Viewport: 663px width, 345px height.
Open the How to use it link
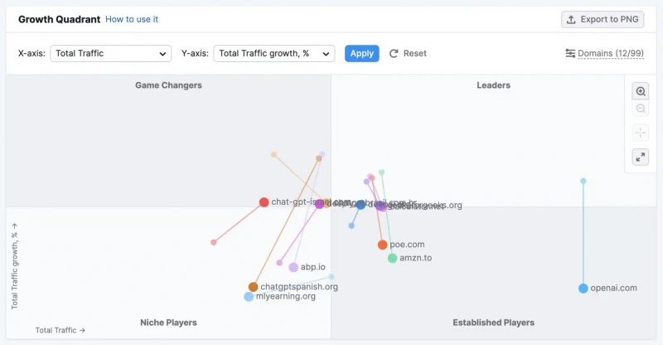tap(132, 19)
